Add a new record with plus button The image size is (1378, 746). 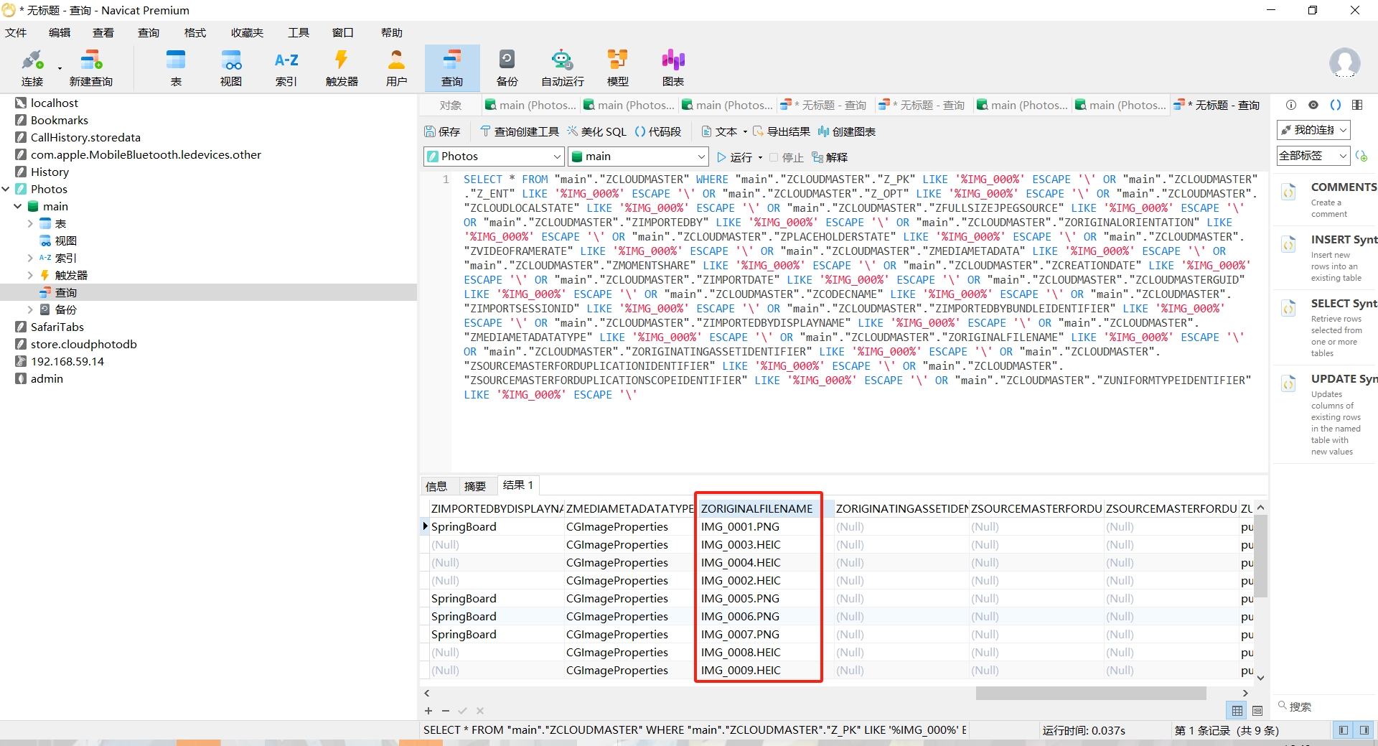coord(428,711)
